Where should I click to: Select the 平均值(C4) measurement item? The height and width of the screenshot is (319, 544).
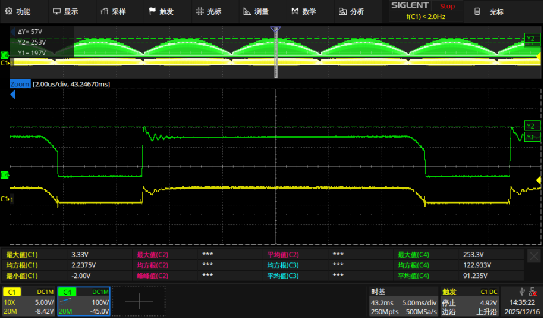click(x=413, y=276)
